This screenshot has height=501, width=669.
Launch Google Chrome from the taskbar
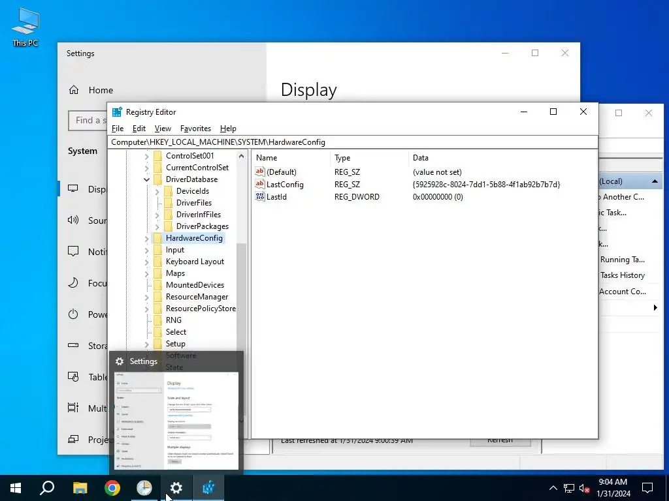[112, 488]
